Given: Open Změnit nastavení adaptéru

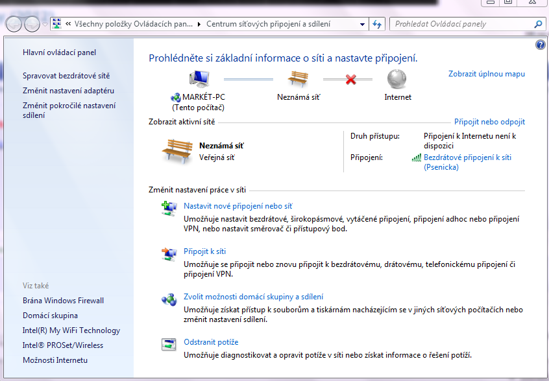Looking at the screenshot, I should click(x=68, y=91).
